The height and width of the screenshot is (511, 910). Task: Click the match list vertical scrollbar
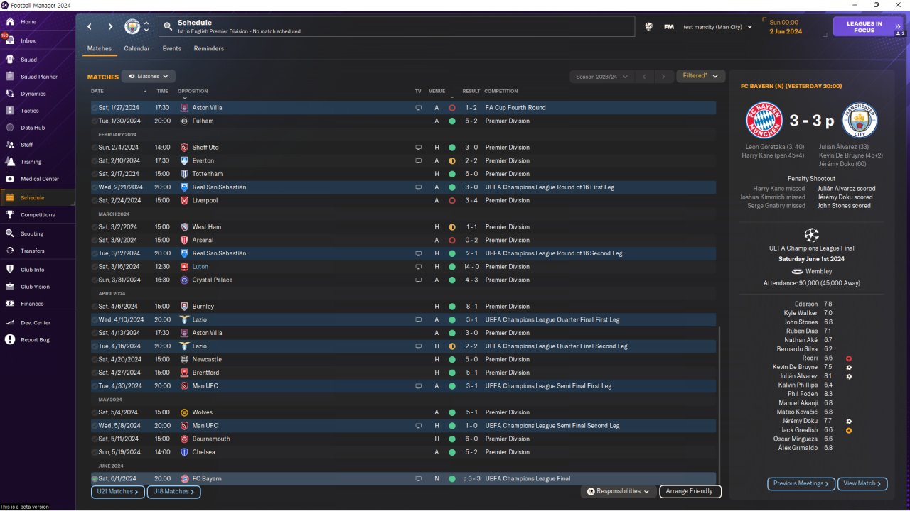pos(719,405)
